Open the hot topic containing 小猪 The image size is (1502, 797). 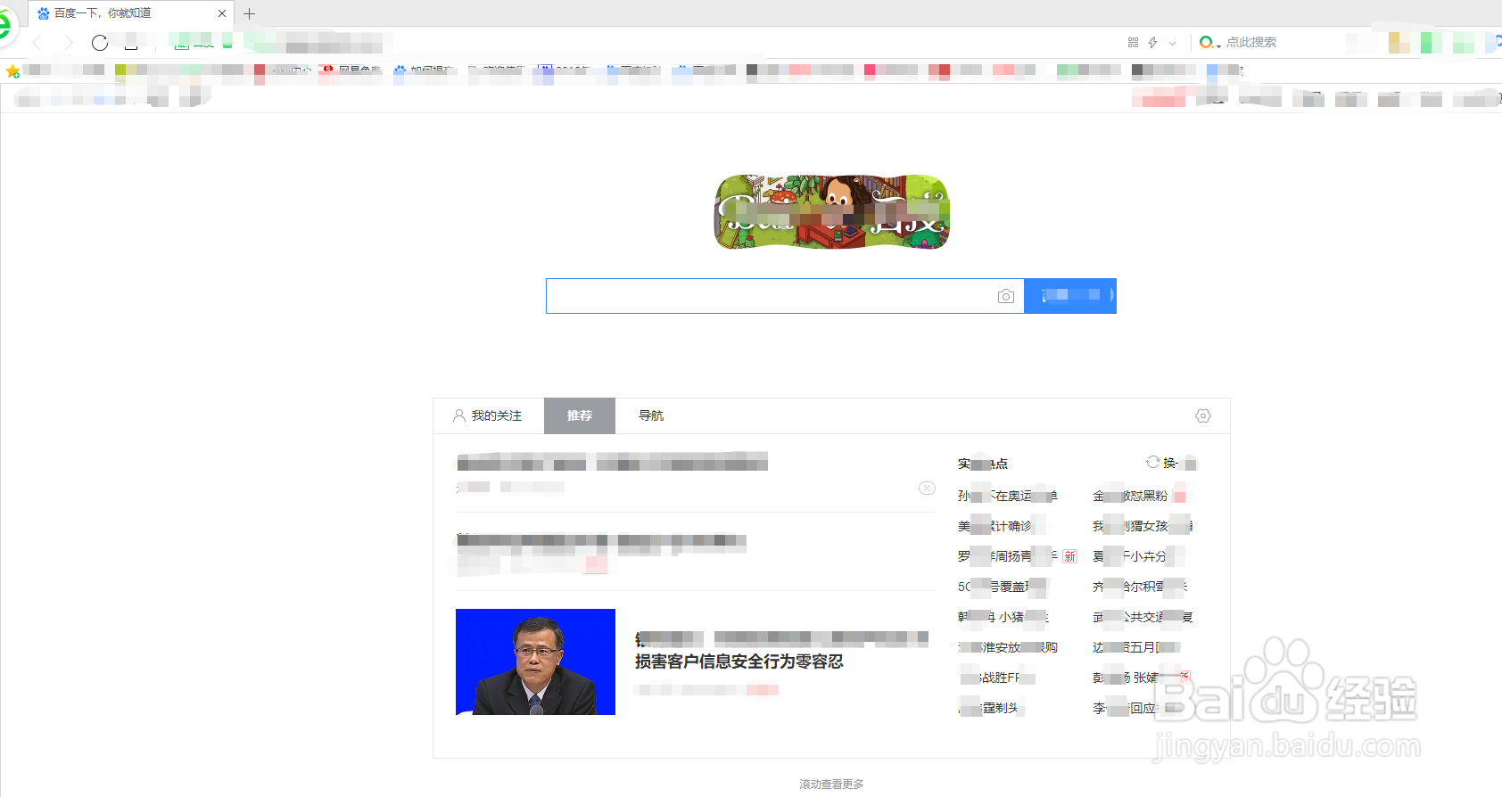(x=1003, y=617)
